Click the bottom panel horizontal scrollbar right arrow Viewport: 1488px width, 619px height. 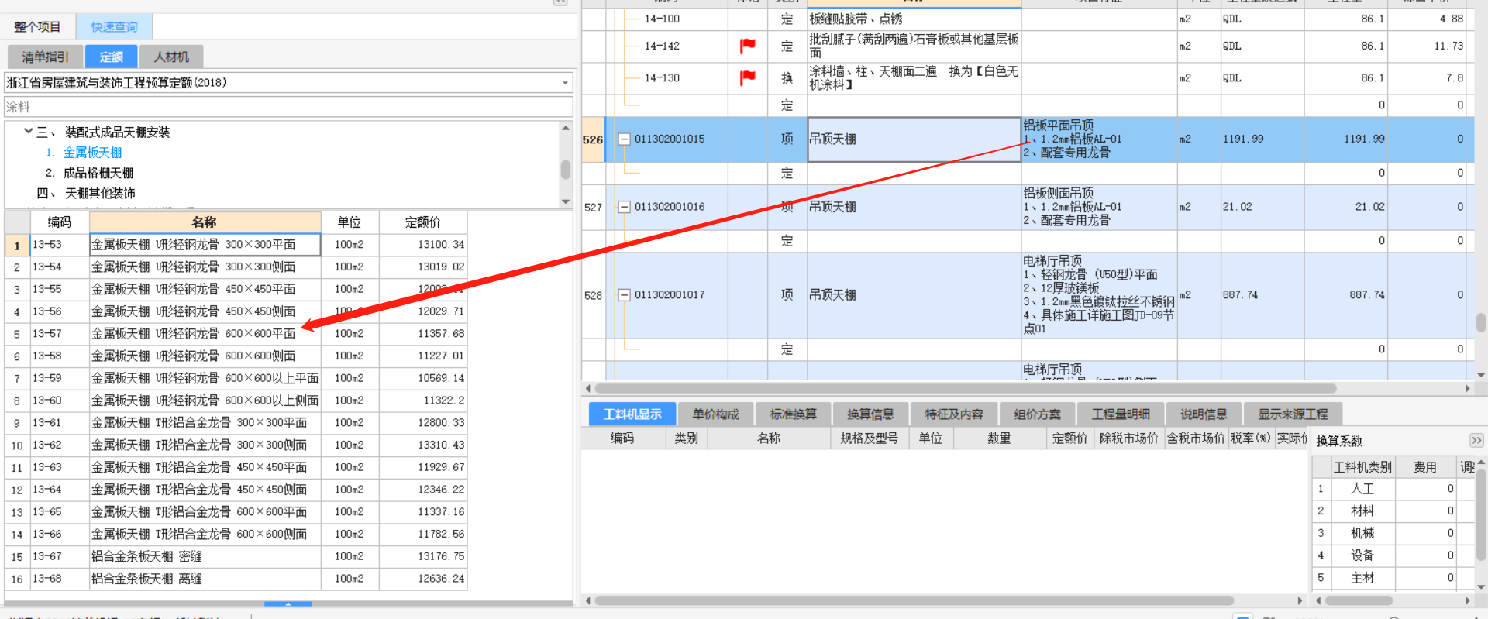click(x=1300, y=600)
